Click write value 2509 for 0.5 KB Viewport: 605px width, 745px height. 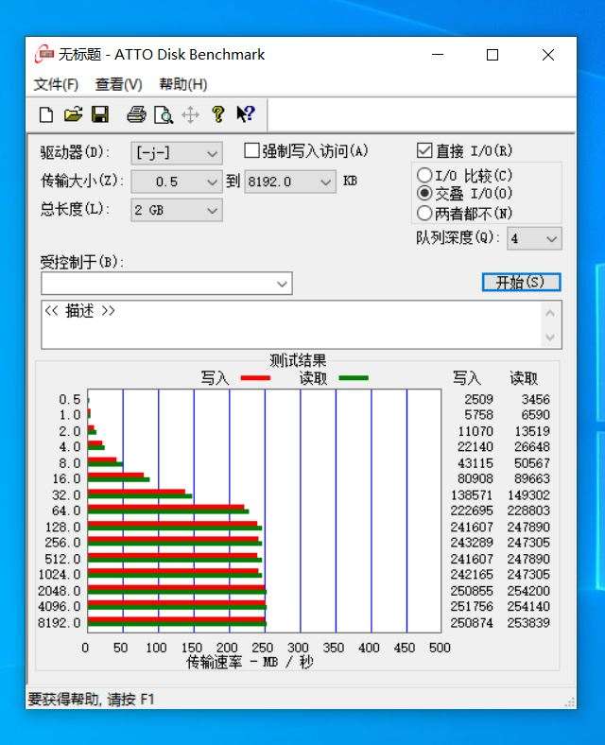coord(478,399)
